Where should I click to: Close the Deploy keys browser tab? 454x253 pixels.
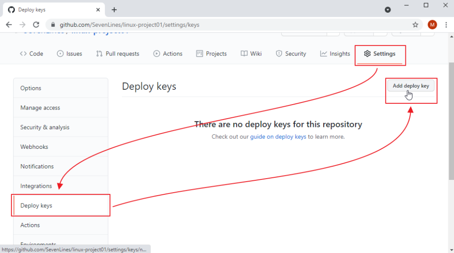coord(97,10)
